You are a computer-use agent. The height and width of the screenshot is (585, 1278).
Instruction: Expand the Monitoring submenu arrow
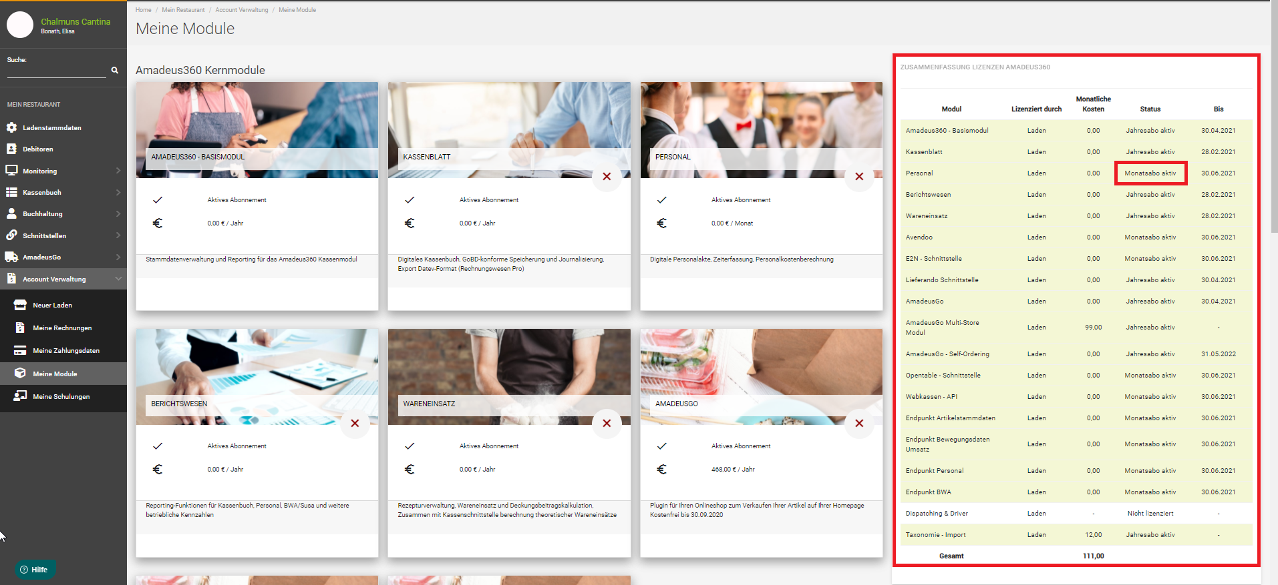tap(118, 171)
